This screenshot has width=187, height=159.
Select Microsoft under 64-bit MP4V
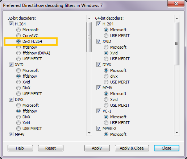(x=106, y=94)
